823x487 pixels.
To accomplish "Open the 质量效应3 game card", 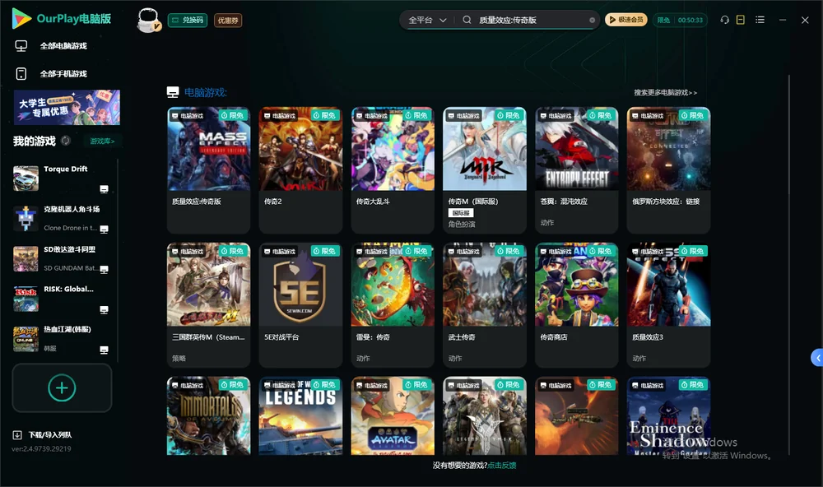I will coord(668,305).
